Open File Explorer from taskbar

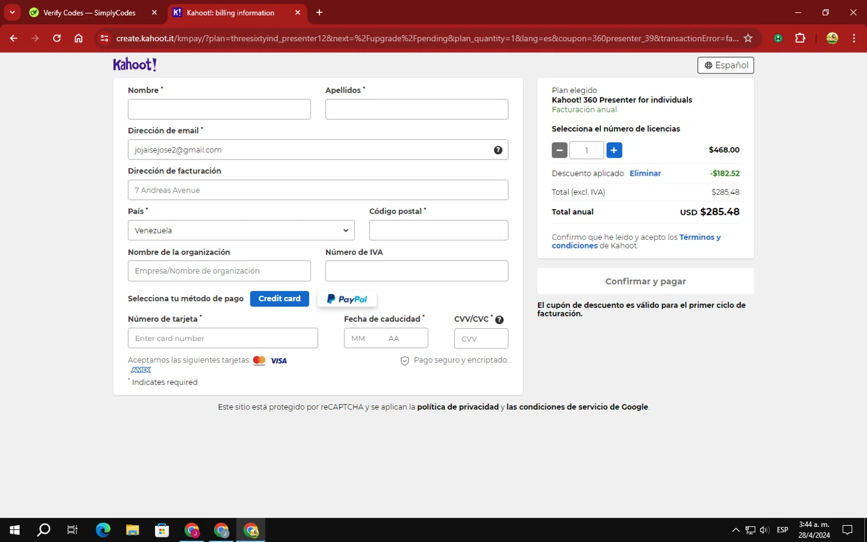[x=132, y=530]
